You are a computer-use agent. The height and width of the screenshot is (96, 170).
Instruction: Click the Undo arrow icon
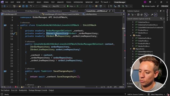[x=31, y=6]
